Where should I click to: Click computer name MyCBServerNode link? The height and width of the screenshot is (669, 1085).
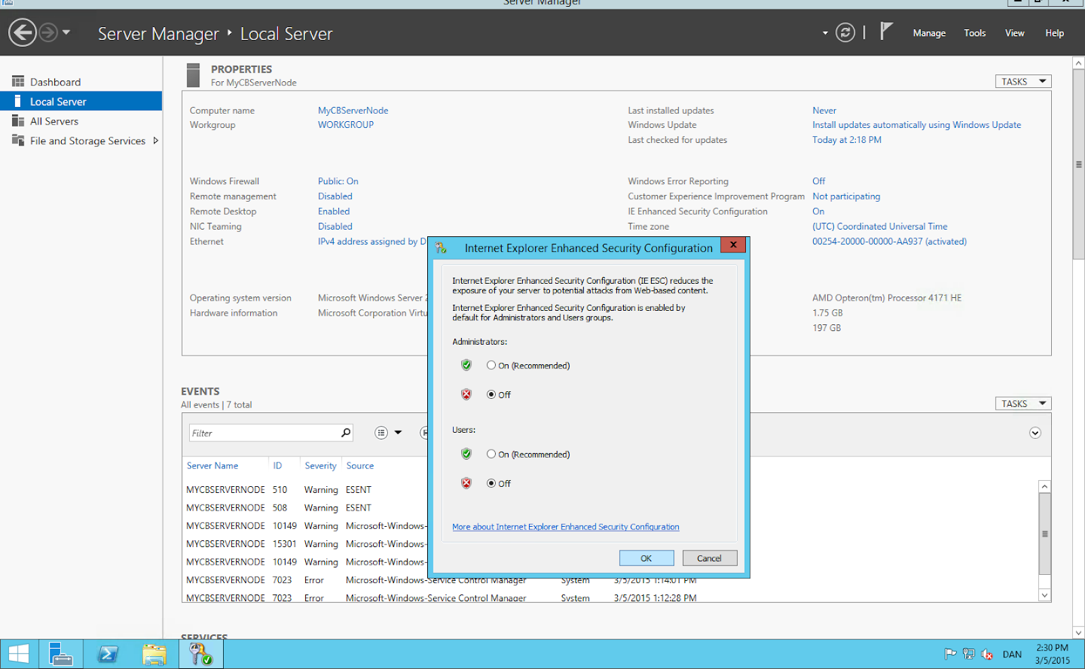coord(353,110)
